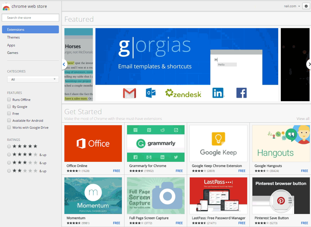Go to next featured slide arrow
311x227 pixels.
tap(309, 64)
